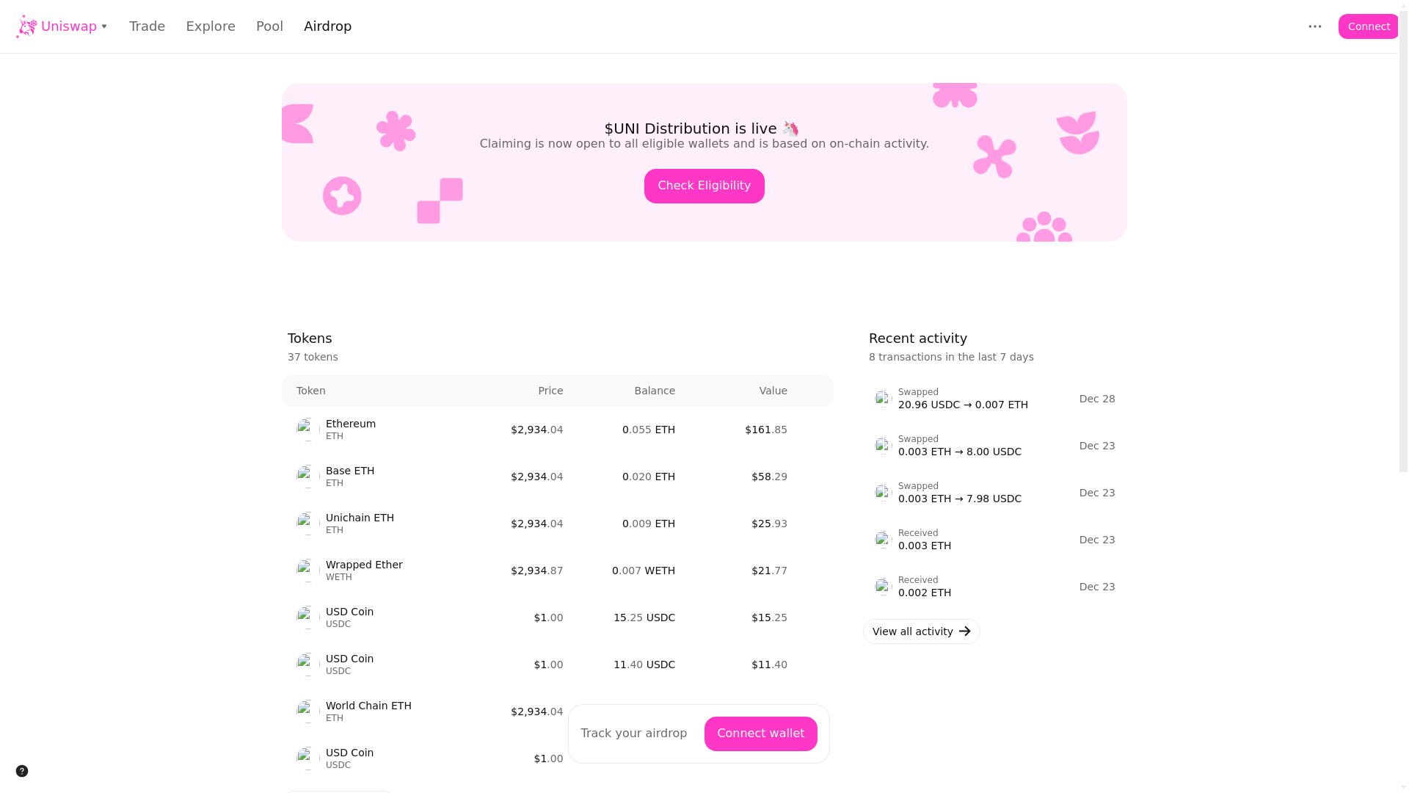Click the Wrapped Ether token icon
Screen dimensions: 1409x793
[x=308, y=571]
